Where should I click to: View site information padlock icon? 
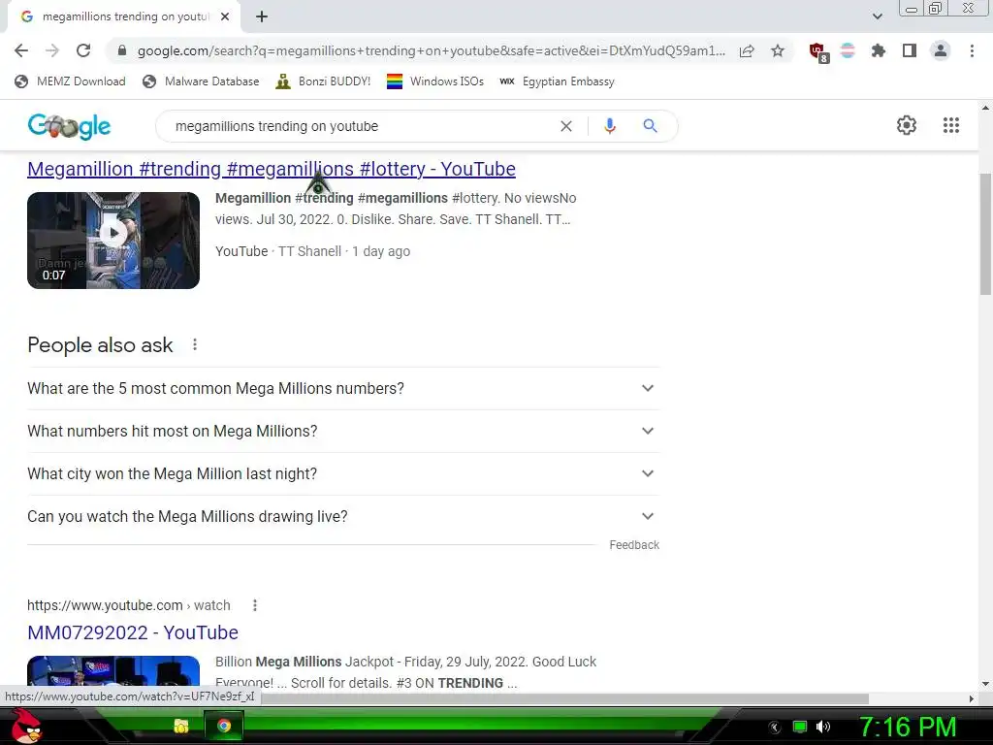[122, 50]
